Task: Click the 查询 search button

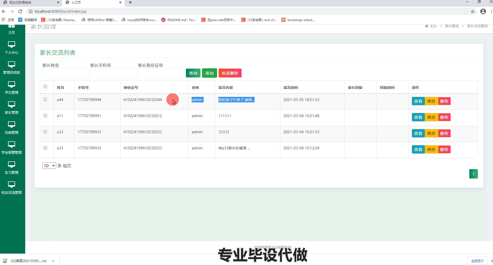Action: (x=193, y=73)
